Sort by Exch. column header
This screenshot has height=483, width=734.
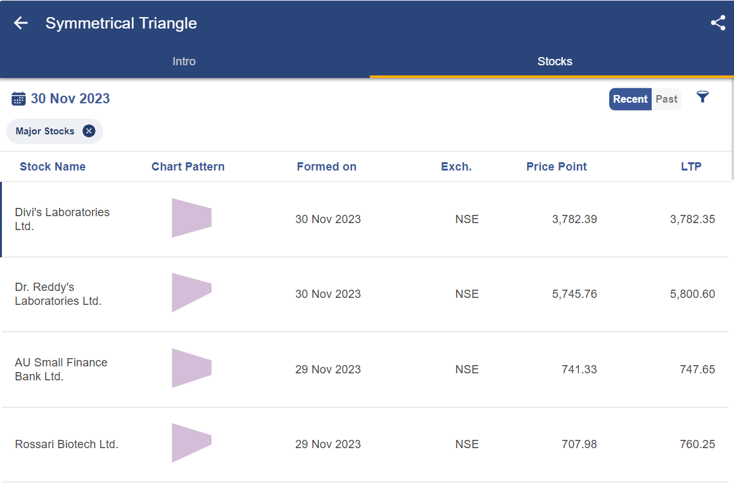tap(456, 167)
